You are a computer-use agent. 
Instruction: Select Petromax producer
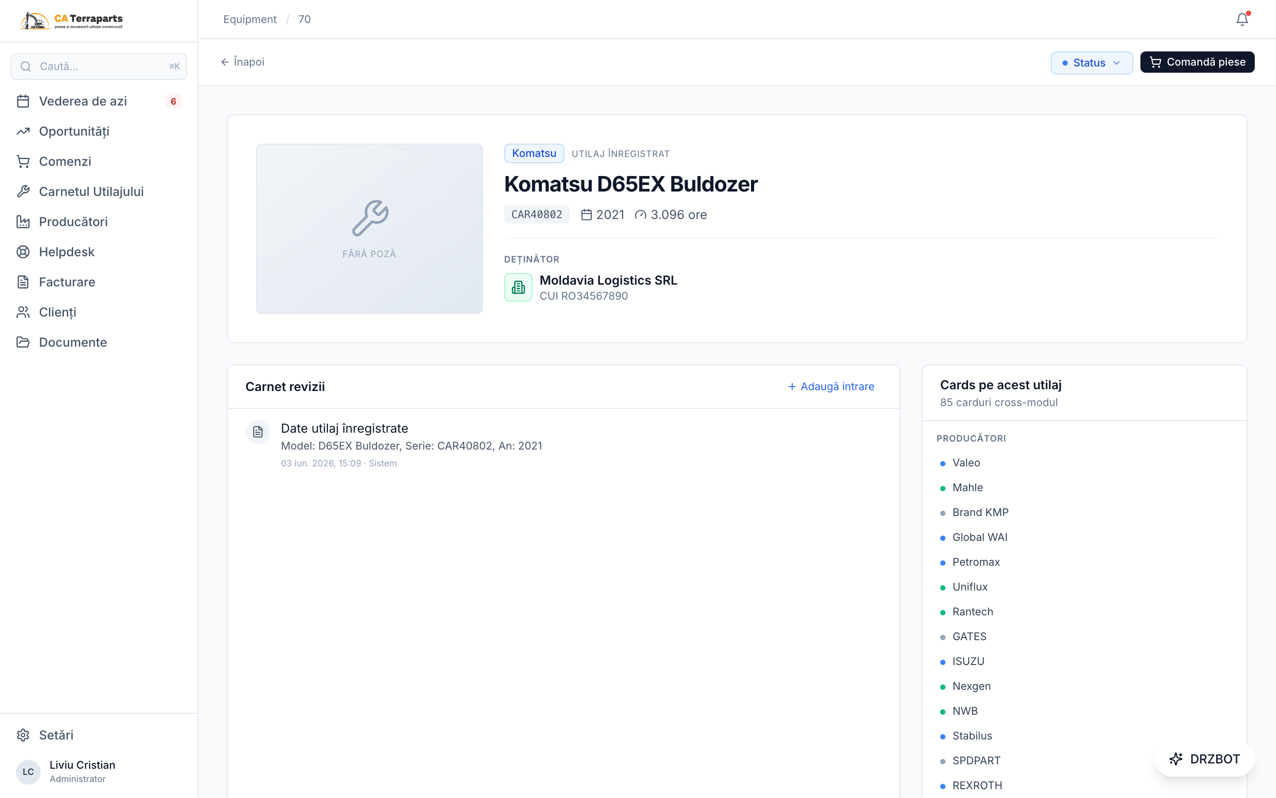tap(976, 562)
